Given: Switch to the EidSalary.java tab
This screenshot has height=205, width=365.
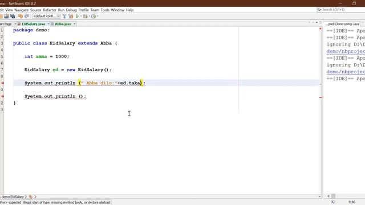Looking at the screenshot, I should click(x=33, y=24).
